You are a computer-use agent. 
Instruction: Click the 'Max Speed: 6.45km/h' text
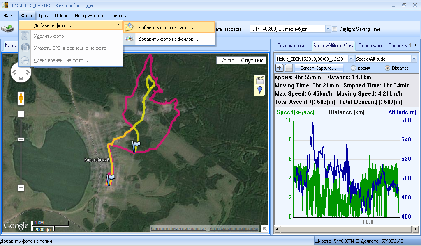[x=303, y=94]
